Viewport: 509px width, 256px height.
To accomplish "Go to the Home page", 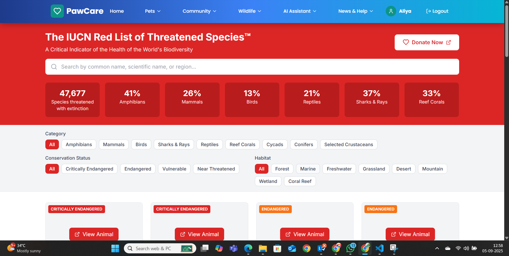I will coord(117,11).
